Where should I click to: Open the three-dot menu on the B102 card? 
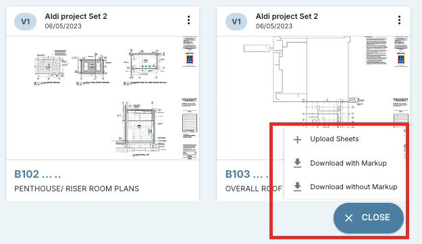[188, 20]
